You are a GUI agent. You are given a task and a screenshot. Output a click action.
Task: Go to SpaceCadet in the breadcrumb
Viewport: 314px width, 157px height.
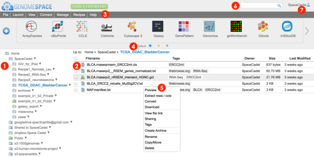coord(106,52)
